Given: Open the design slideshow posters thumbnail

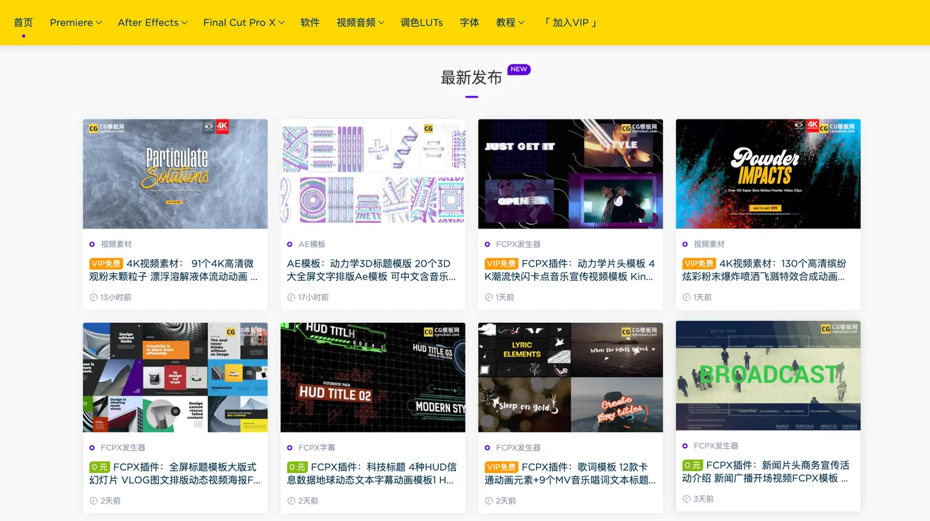Looking at the screenshot, I should click(175, 378).
